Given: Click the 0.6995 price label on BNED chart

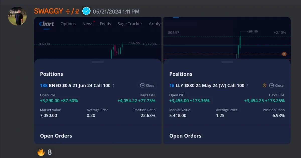Looking at the screenshot, I should click(135, 43).
